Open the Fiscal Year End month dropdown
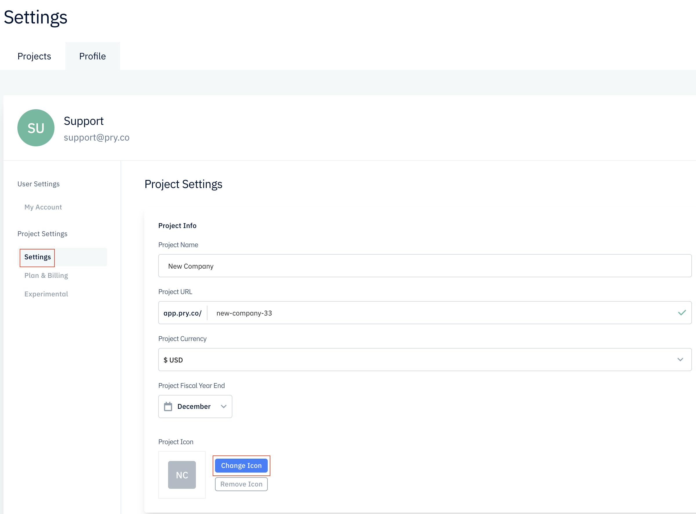The width and height of the screenshot is (696, 514). [x=195, y=406]
